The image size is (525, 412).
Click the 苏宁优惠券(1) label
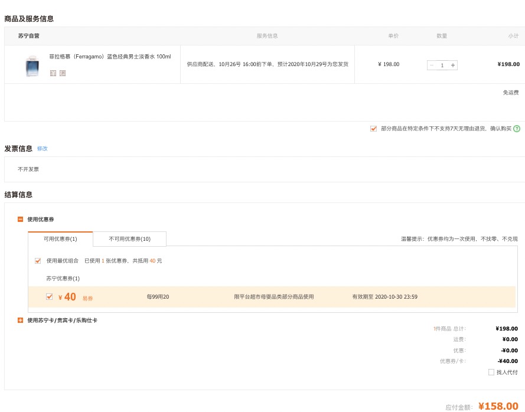[x=63, y=279]
